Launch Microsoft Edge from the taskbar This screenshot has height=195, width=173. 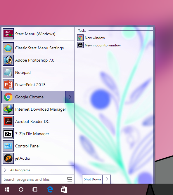click(50, 189)
